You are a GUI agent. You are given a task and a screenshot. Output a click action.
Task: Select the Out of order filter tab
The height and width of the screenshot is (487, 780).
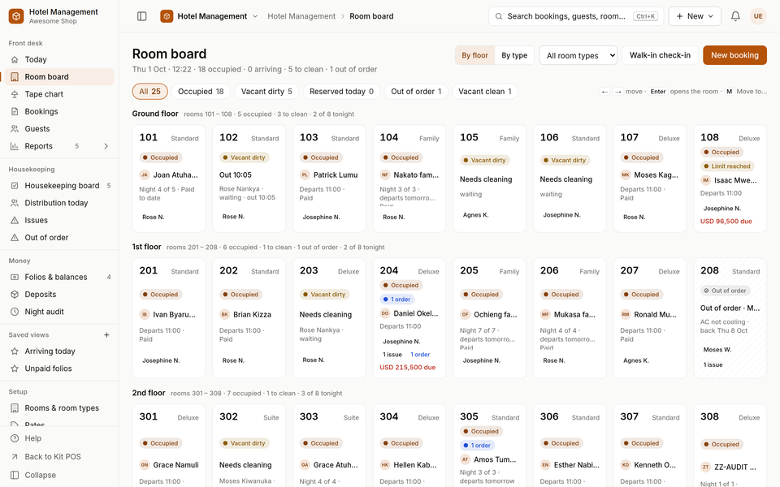416,92
